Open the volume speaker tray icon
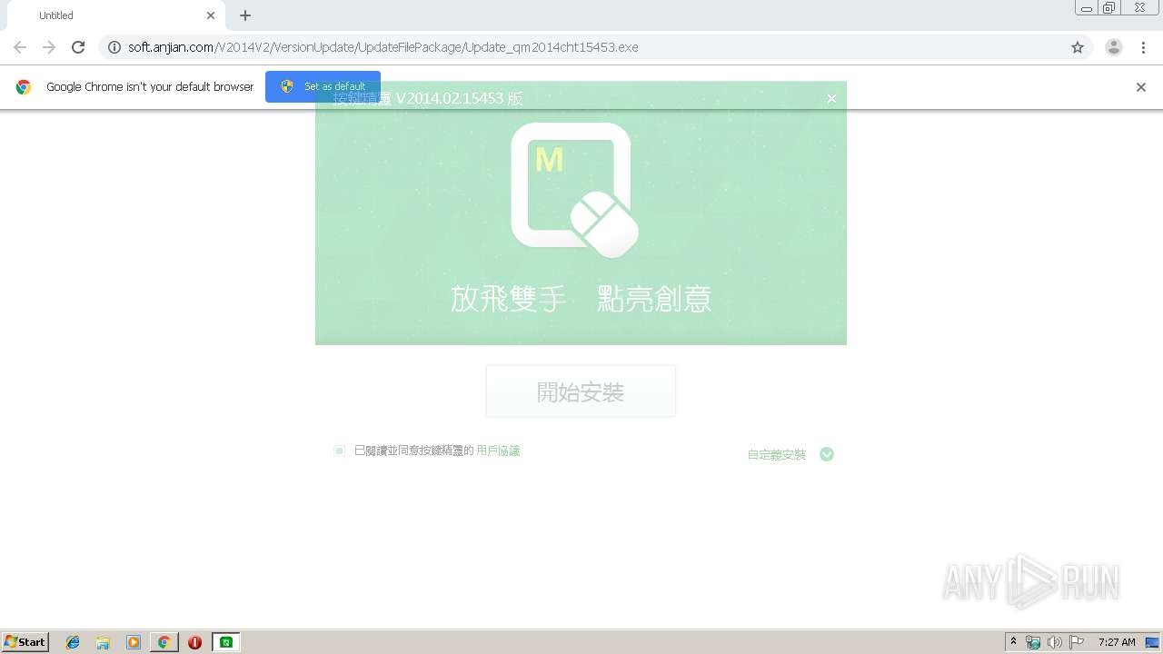Screen dimensions: 1163x654 pos(1054,642)
